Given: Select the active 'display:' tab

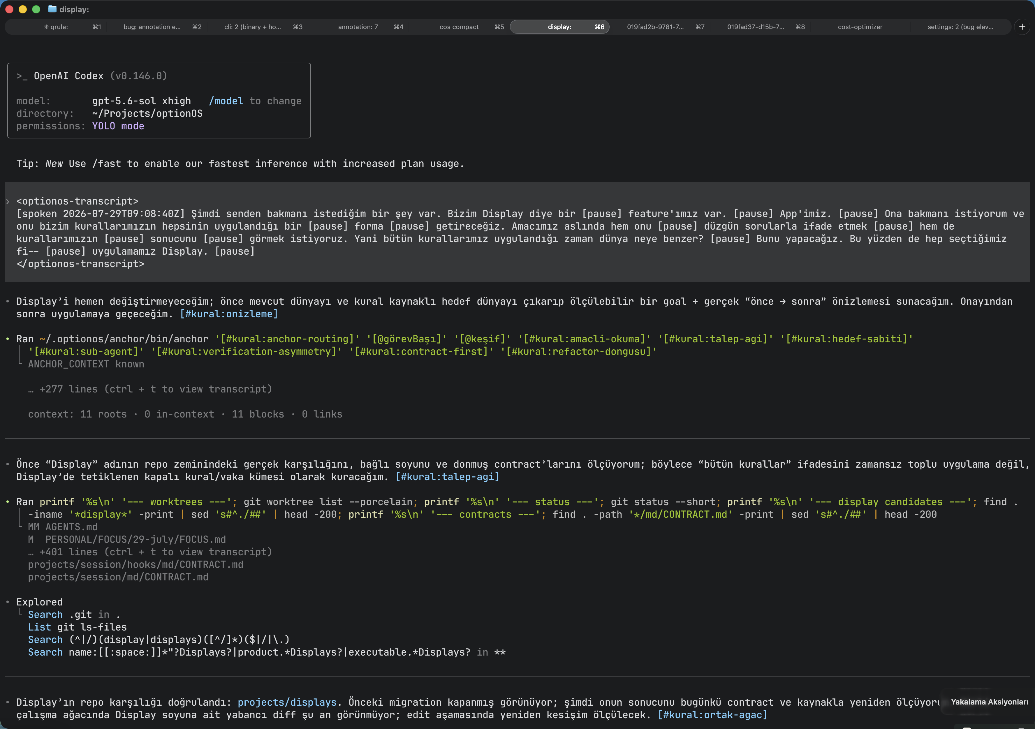Looking at the screenshot, I should [559, 27].
